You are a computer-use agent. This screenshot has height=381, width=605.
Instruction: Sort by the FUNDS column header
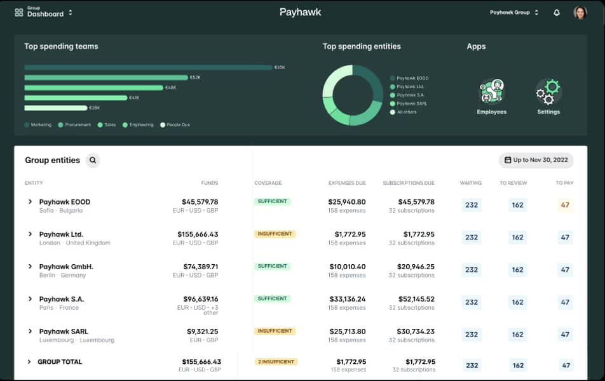[x=210, y=183]
